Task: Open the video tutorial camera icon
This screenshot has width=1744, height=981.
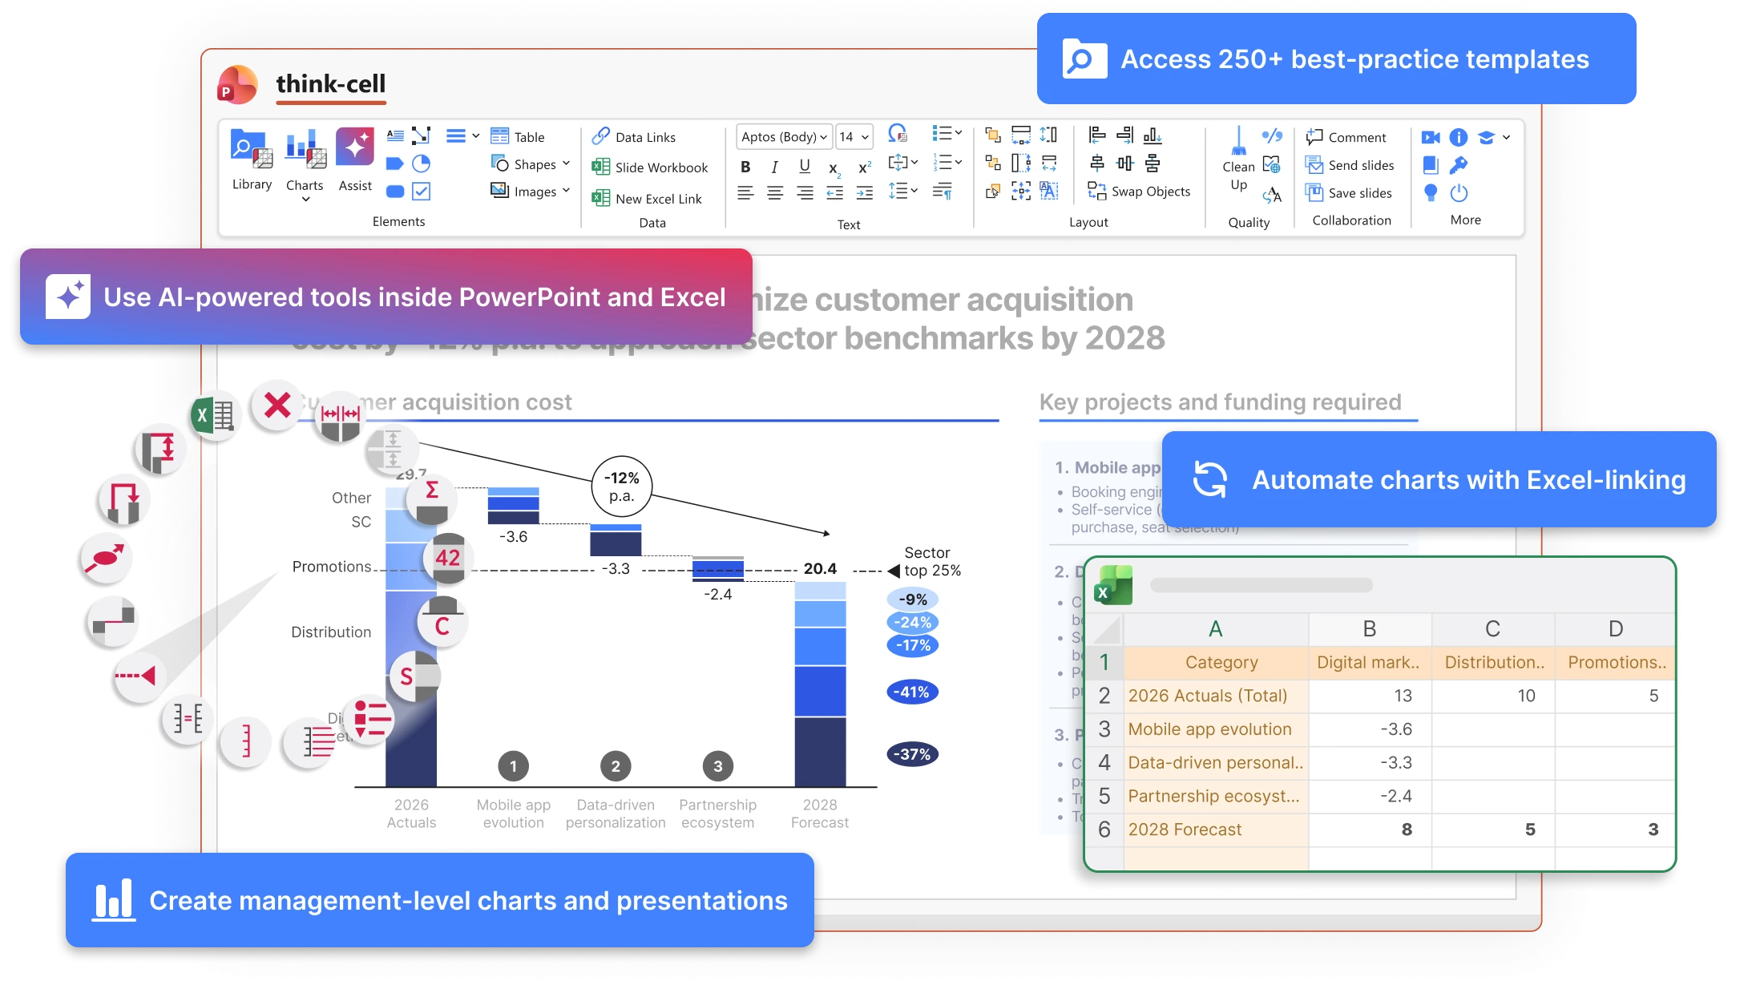Action: pos(1431,137)
